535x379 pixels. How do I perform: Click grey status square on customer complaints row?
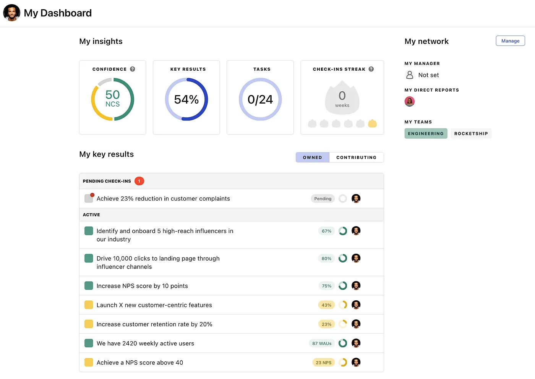tap(89, 198)
